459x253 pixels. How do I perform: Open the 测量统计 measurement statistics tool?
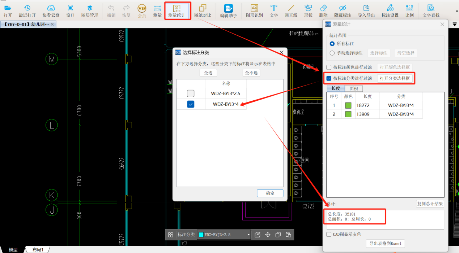(x=177, y=10)
